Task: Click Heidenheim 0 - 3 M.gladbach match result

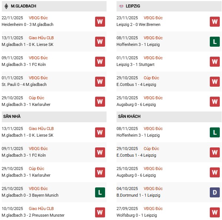Action: (27, 24)
